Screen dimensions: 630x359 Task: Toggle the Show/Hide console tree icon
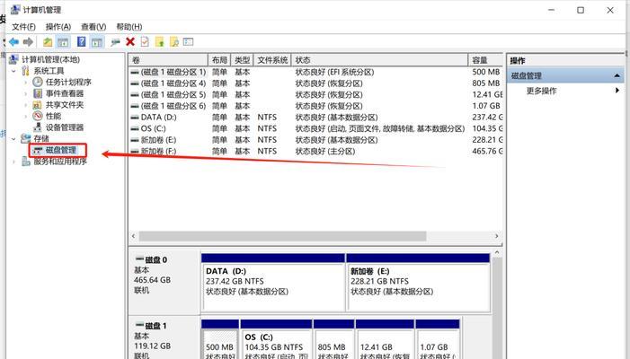pos(63,41)
